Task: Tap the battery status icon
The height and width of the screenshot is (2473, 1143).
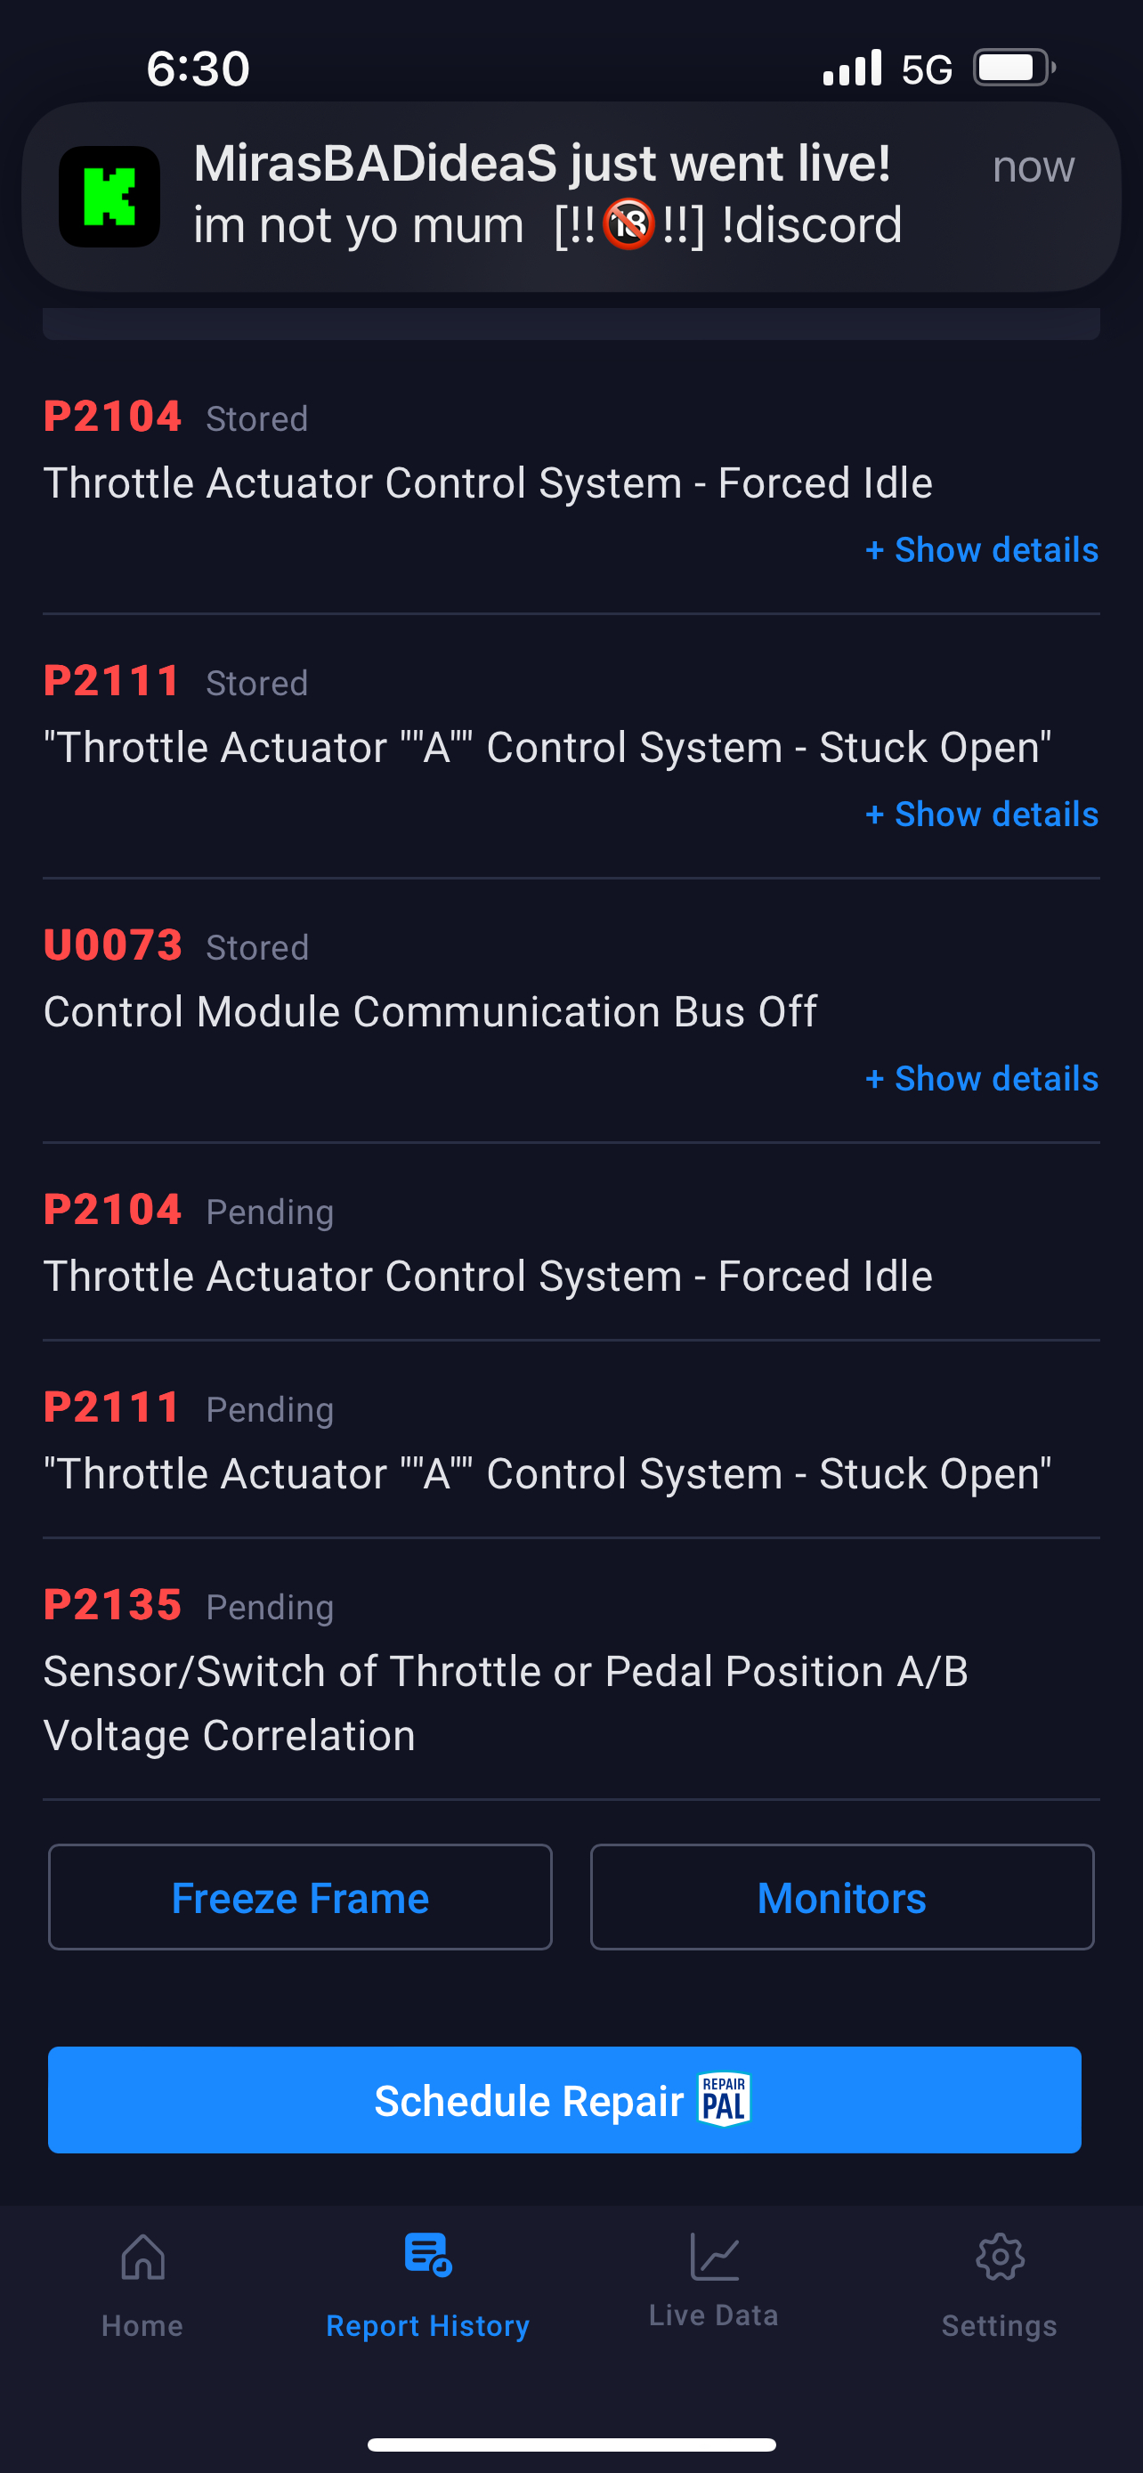Action: pyautogui.click(x=1012, y=69)
